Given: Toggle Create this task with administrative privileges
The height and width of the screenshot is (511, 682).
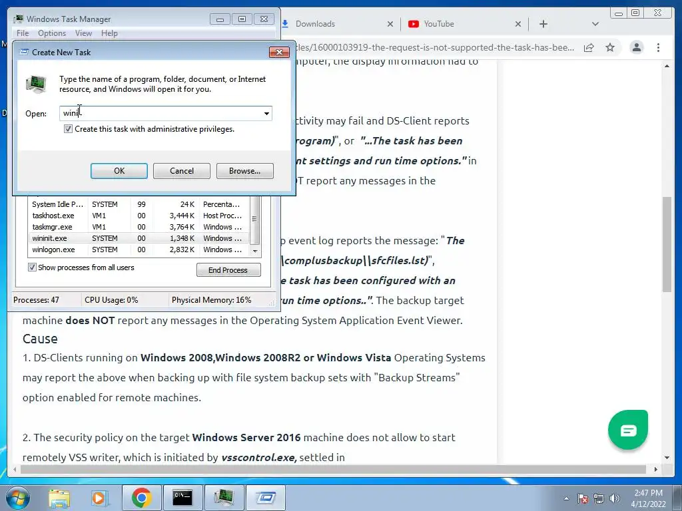Looking at the screenshot, I should point(69,128).
